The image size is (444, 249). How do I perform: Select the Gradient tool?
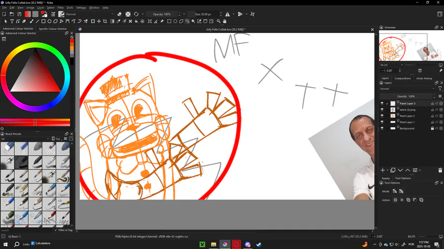tap(112, 21)
